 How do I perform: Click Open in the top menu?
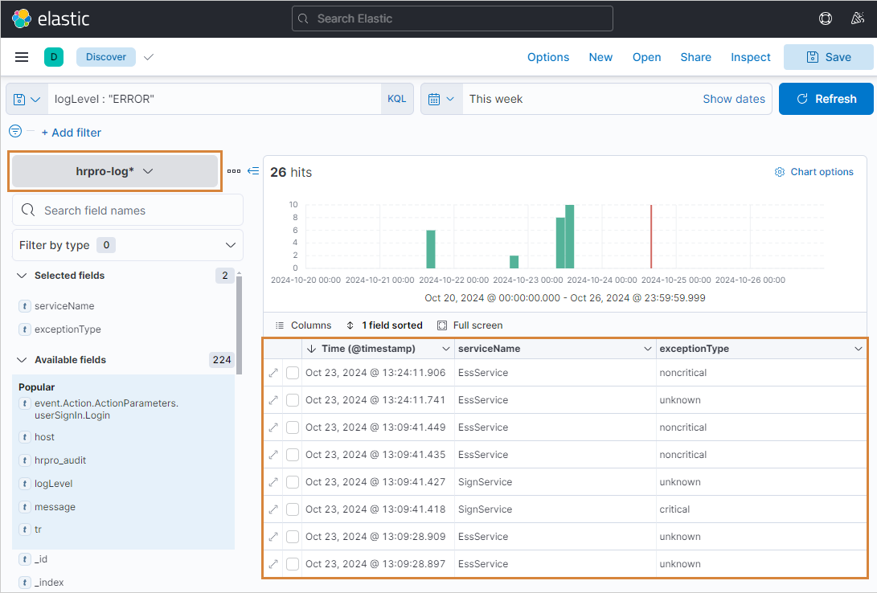tap(646, 57)
